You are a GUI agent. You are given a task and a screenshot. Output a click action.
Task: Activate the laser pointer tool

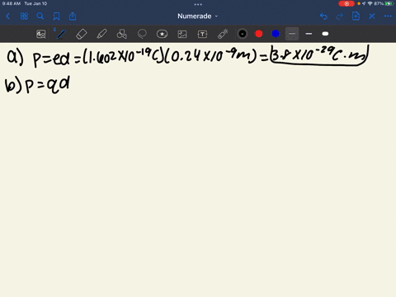pyautogui.click(x=223, y=34)
